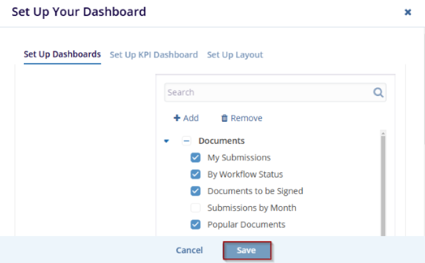This screenshot has height=263, width=425.
Task: Select the Popular Documents item label
Action: (x=246, y=224)
